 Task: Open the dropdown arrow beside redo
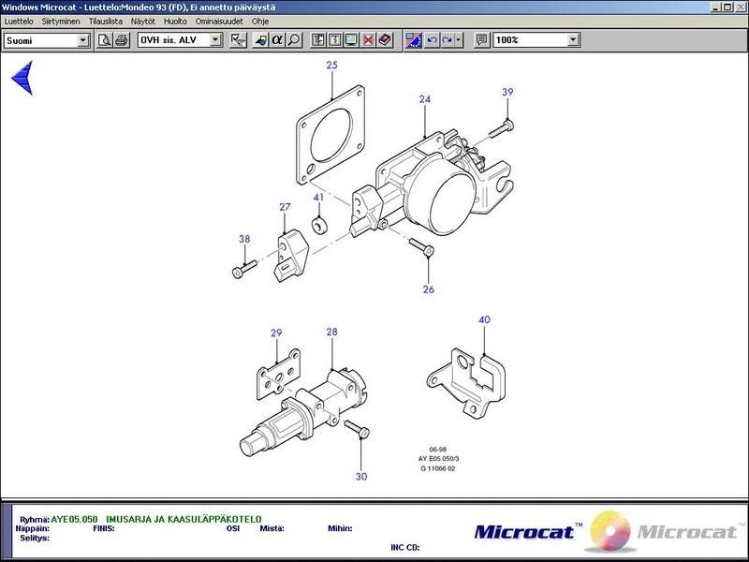[x=459, y=40]
